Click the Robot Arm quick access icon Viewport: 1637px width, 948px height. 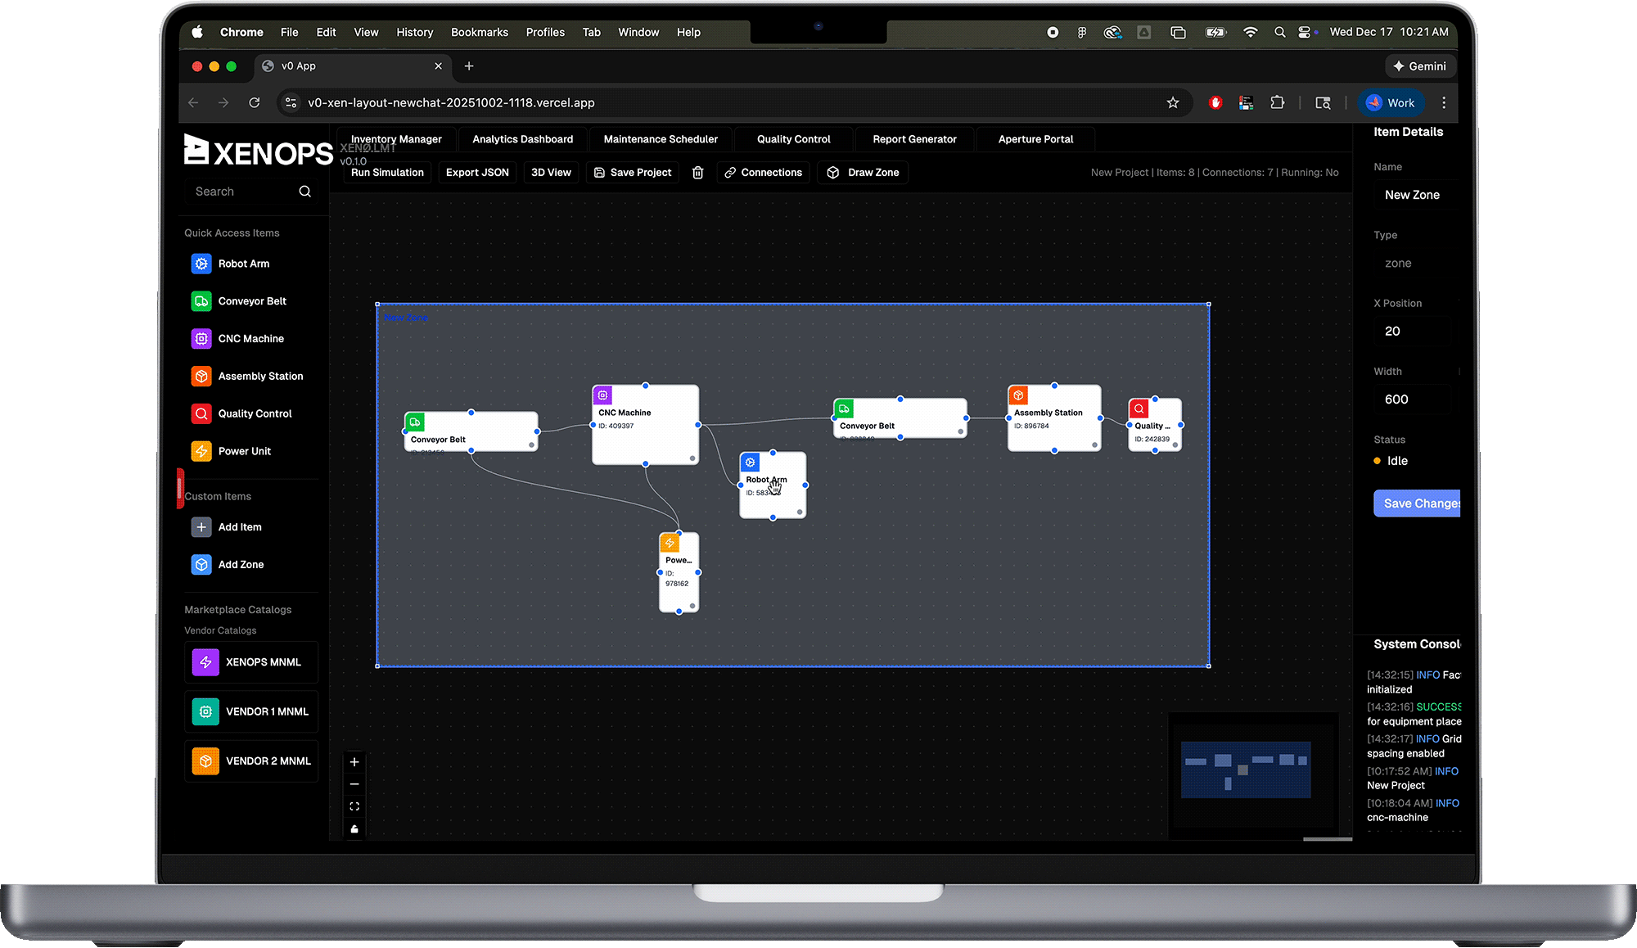[201, 264]
